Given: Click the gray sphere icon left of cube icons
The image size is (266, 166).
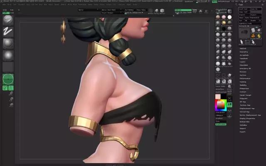Looking at the screenshot, I should point(150,11).
